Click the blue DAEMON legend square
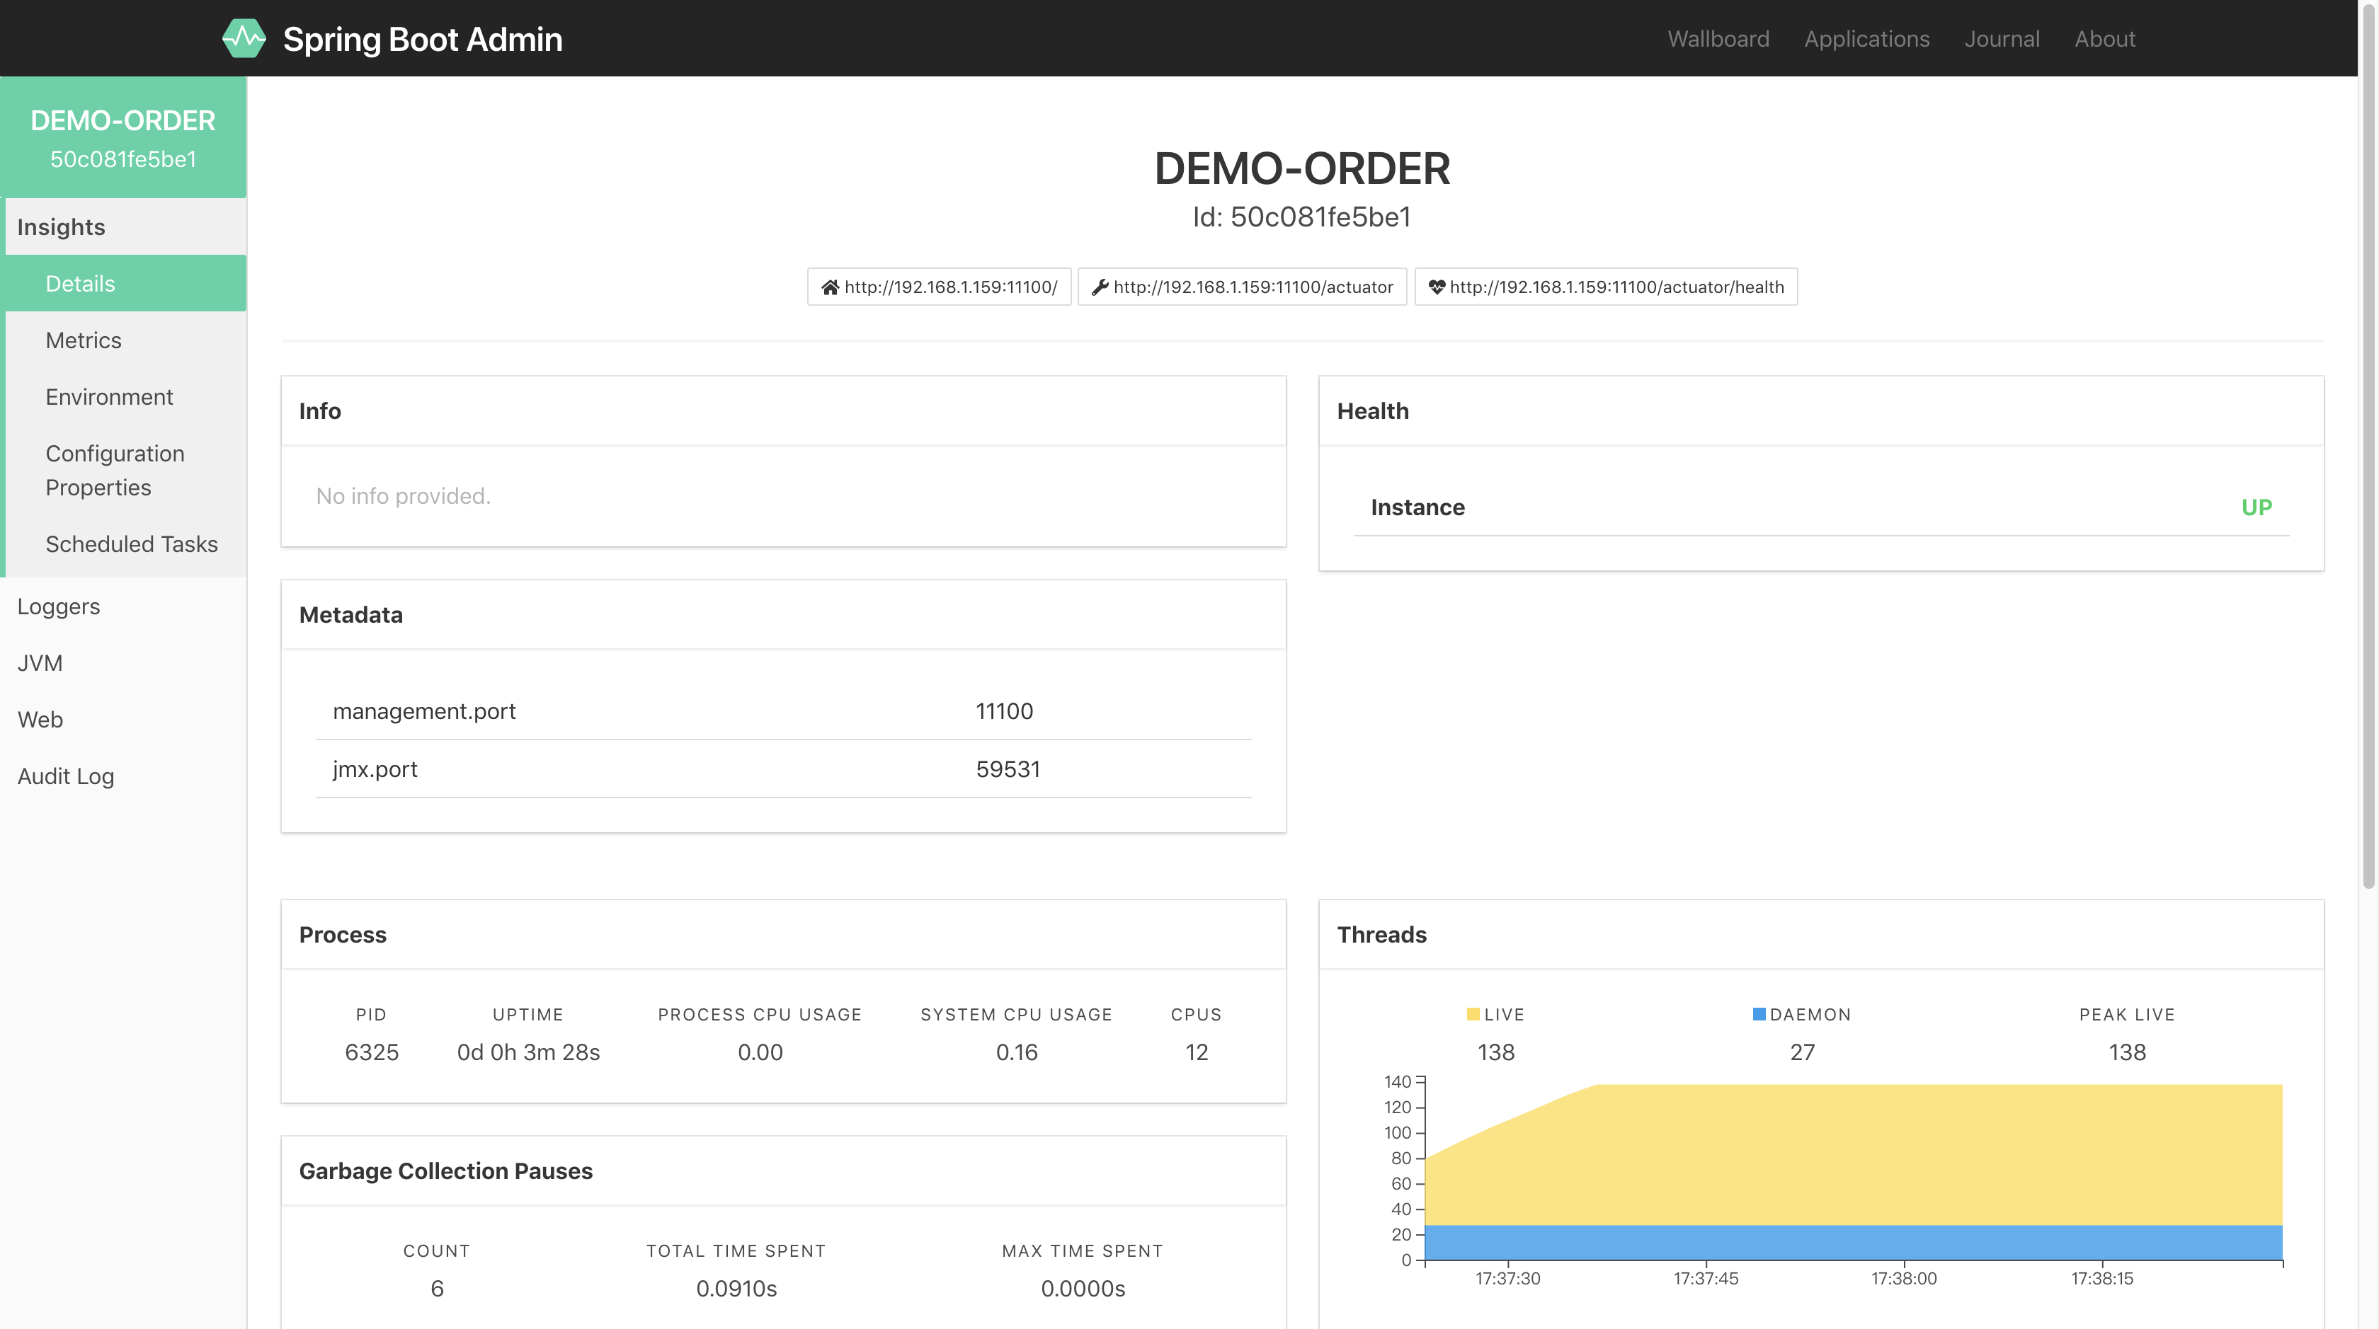This screenshot has height=1329, width=2379. [x=1758, y=1014]
